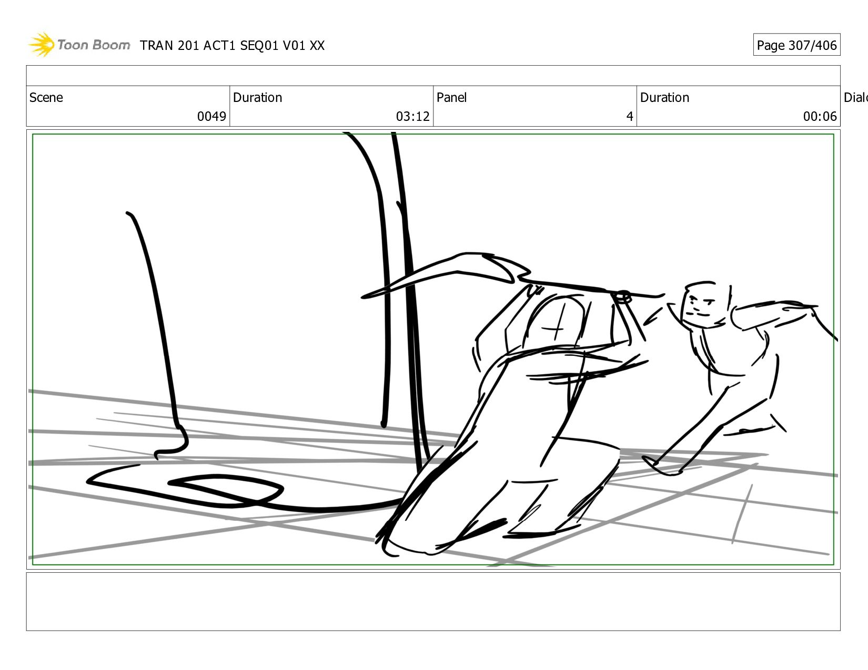Click the 'Duration' label next to Panel
The height and width of the screenshot is (670, 868).
664,98
